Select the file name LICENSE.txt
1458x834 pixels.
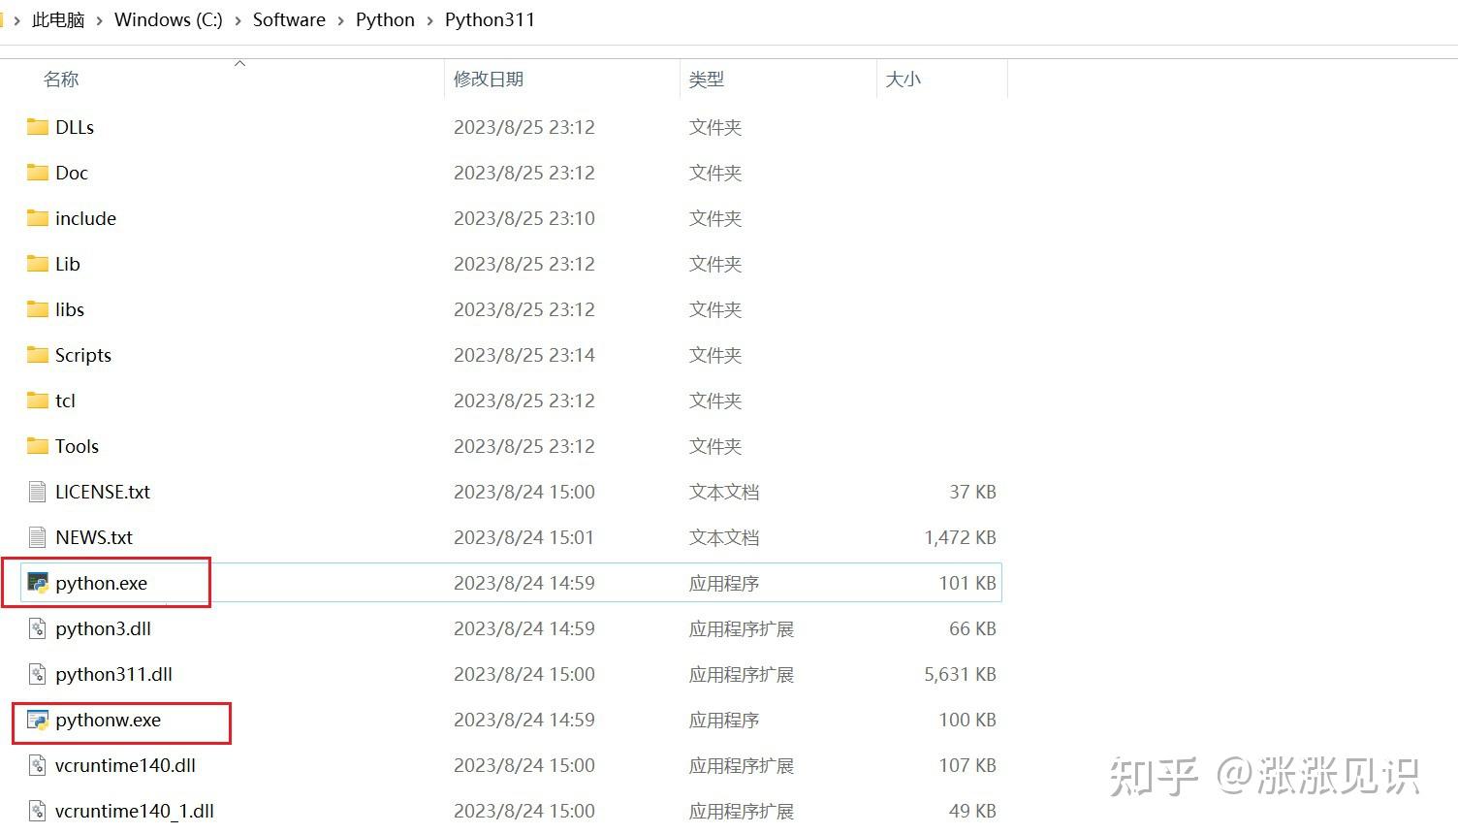(x=103, y=492)
